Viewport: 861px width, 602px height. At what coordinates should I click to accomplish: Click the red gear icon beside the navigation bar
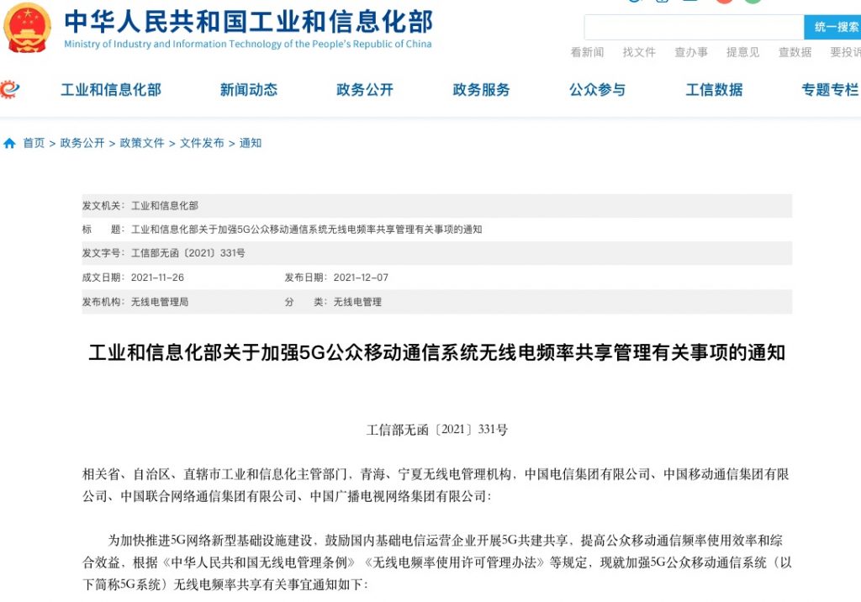10,89
